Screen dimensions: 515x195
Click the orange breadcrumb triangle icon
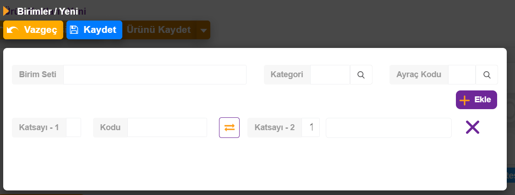(6, 11)
